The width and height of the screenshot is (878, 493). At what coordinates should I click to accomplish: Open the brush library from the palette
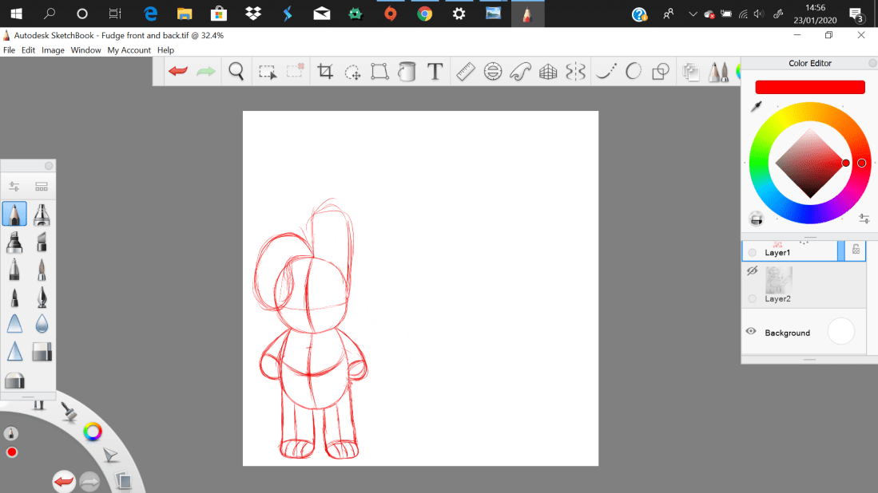(42, 187)
